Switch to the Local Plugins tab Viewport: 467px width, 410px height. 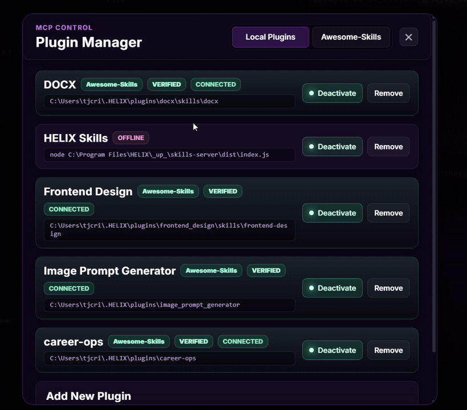[x=270, y=37]
